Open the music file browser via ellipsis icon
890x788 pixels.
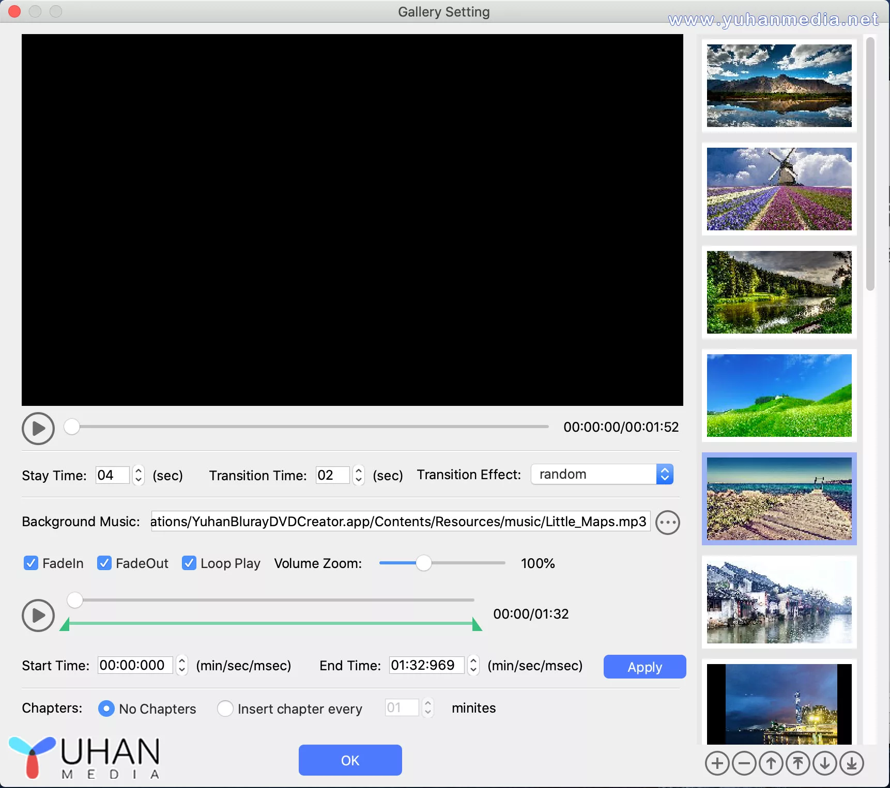click(667, 522)
